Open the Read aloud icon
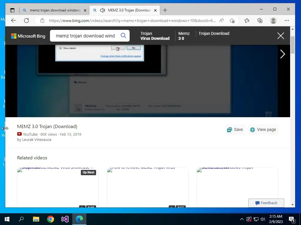 coord(221,21)
